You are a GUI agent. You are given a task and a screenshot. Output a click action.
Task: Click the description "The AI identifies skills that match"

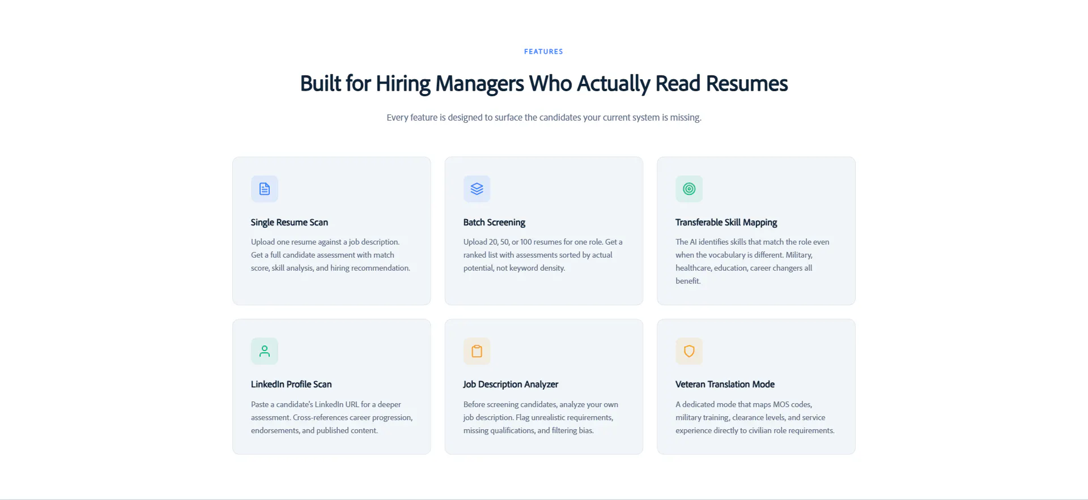753,261
